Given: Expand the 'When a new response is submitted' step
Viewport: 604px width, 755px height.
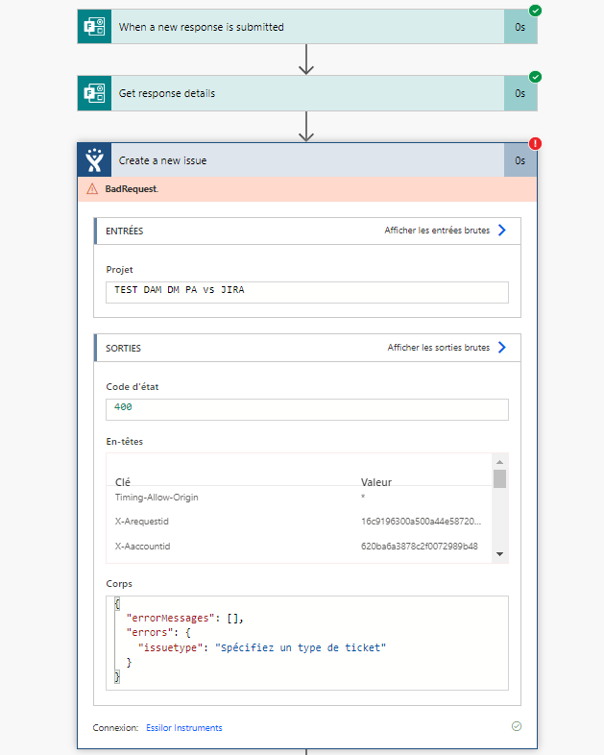Looking at the screenshot, I should [307, 27].
